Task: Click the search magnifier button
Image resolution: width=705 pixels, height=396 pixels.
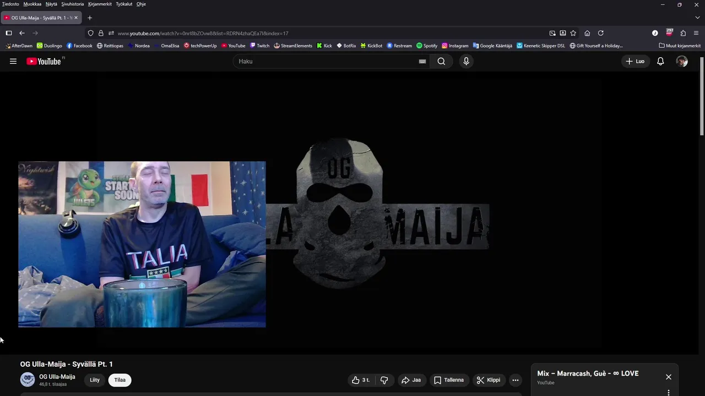Action: coord(441,61)
